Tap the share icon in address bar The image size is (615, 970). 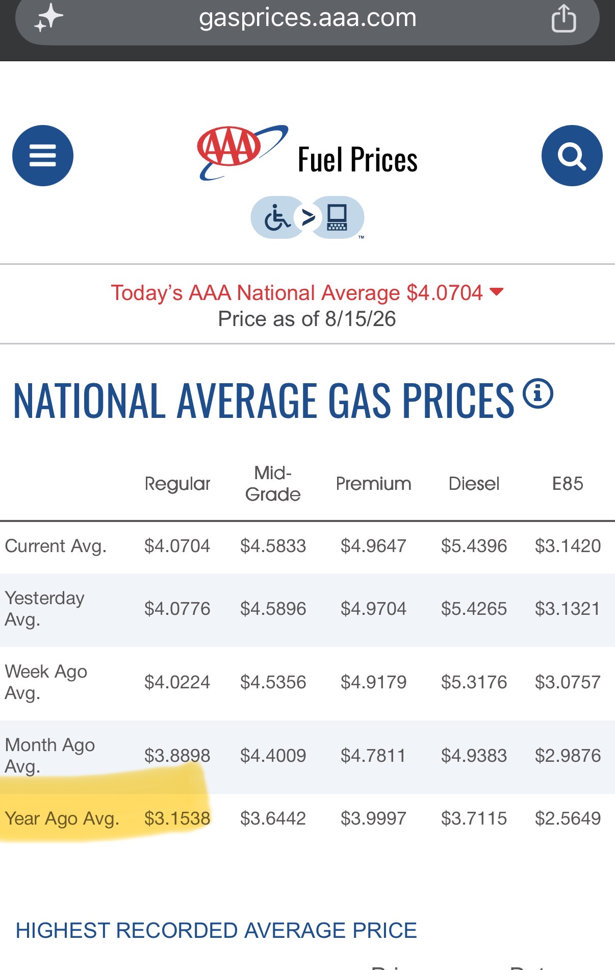click(563, 18)
